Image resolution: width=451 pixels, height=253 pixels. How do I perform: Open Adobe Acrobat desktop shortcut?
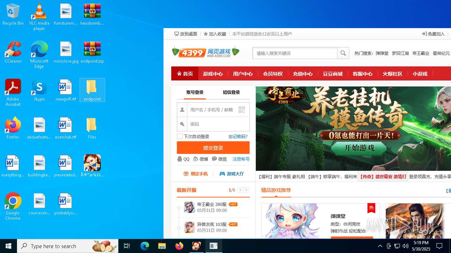[13, 93]
